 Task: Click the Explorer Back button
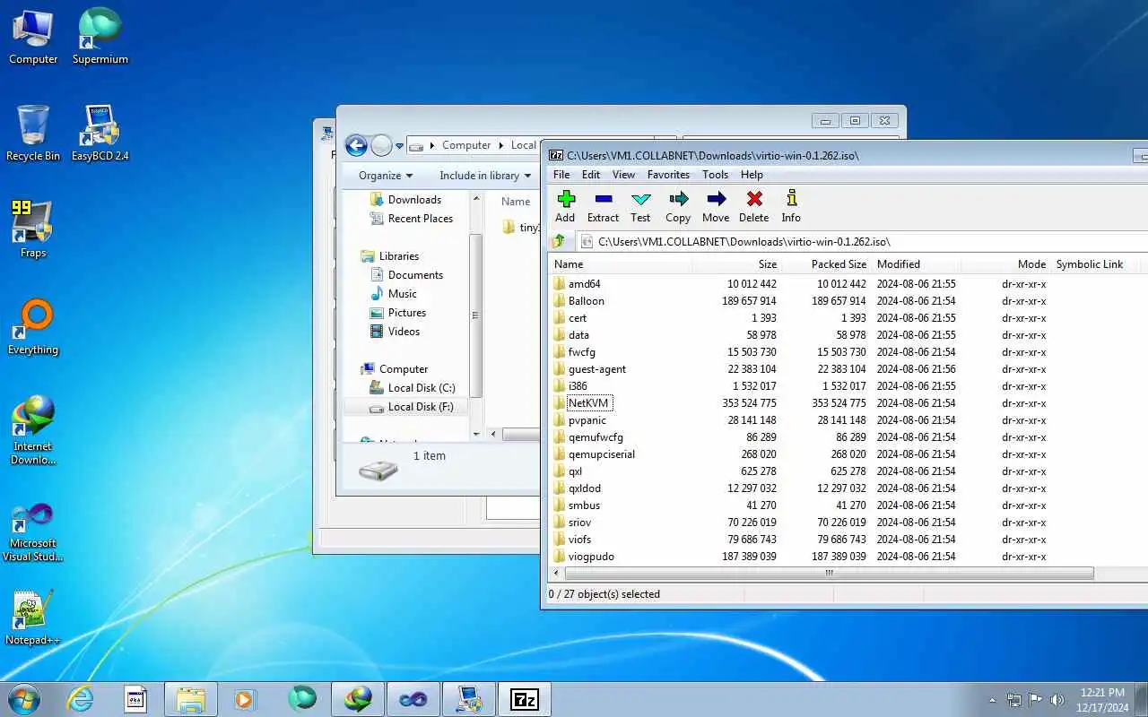click(356, 145)
